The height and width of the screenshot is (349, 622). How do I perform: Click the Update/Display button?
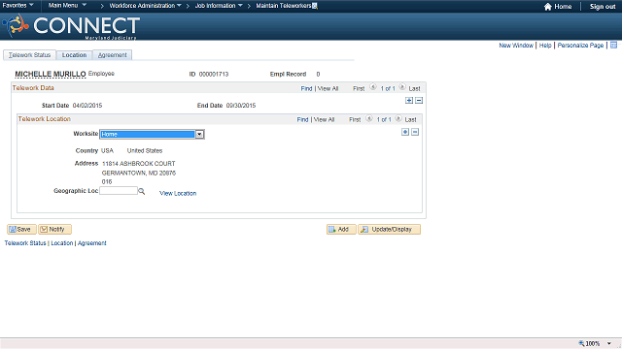(x=389, y=229)
